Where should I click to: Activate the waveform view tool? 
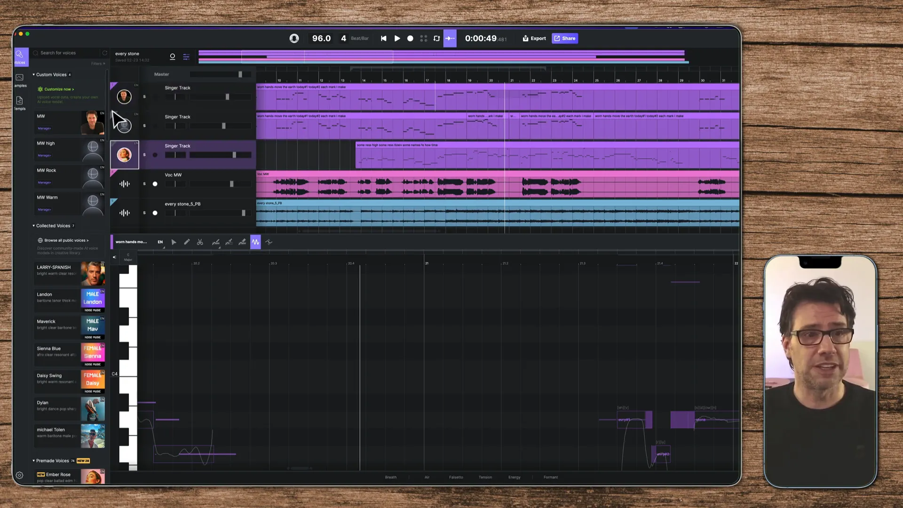(x=255, y=242)
